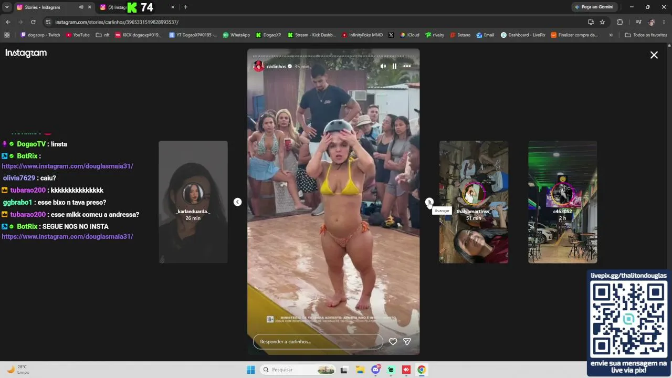The image size is (672, 378).
Task: Open AnyDesk from the taskbar
Action: pyautogui.click(x=406, y=370)
